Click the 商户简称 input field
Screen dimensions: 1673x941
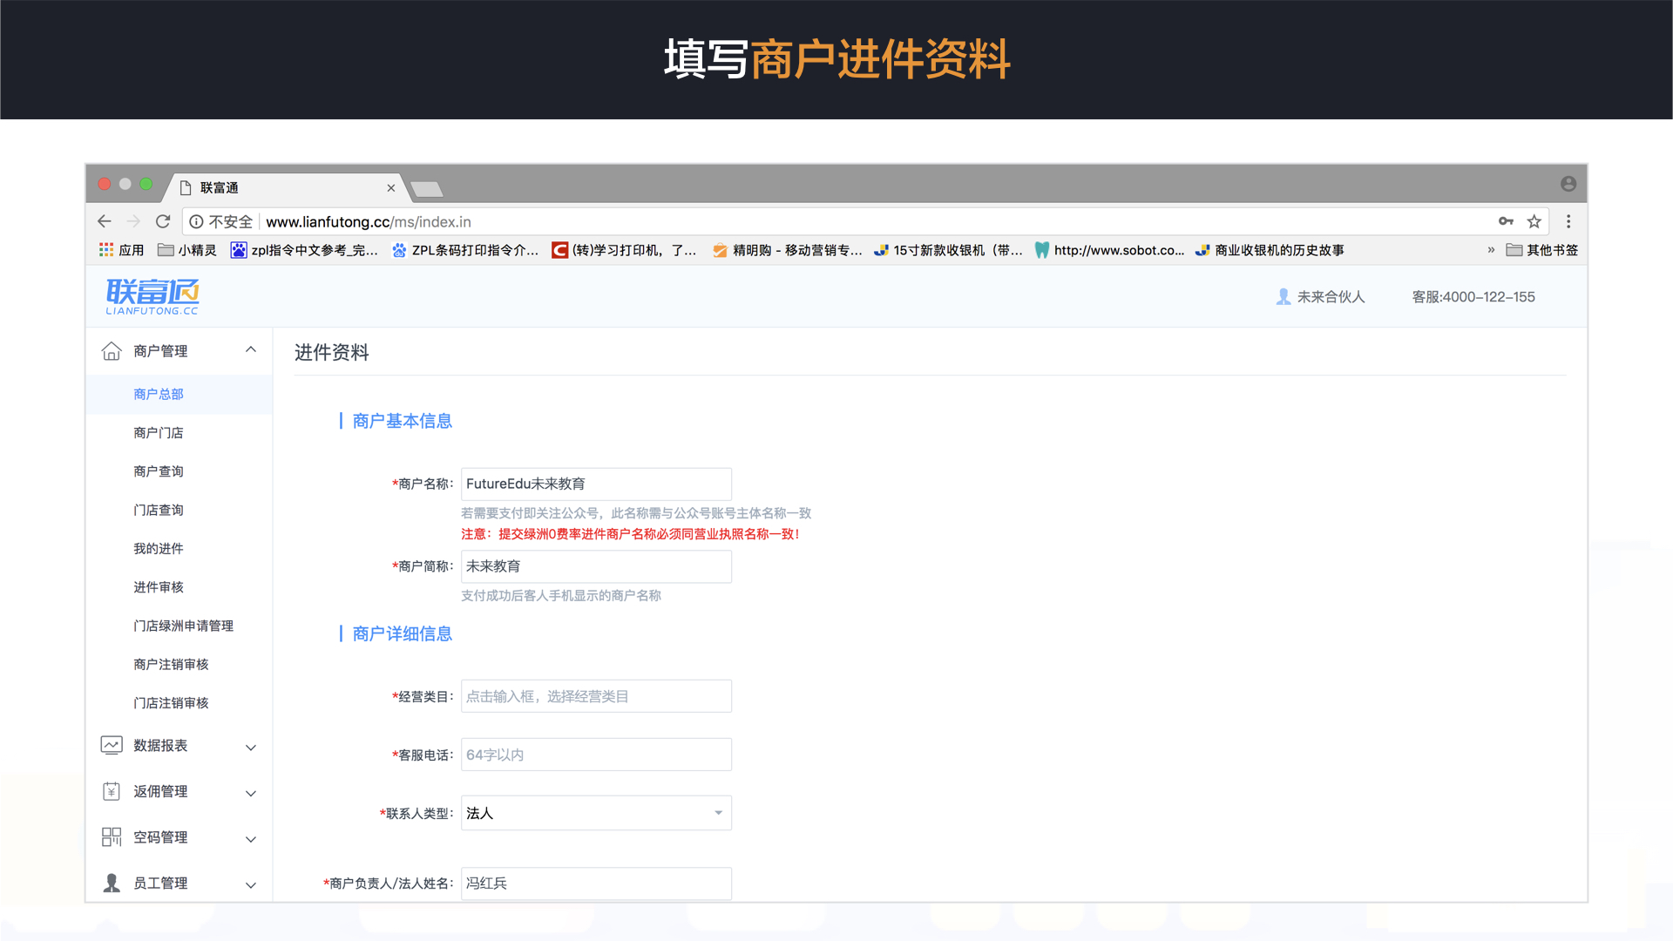pyautogui.click(x=596, y=566)
